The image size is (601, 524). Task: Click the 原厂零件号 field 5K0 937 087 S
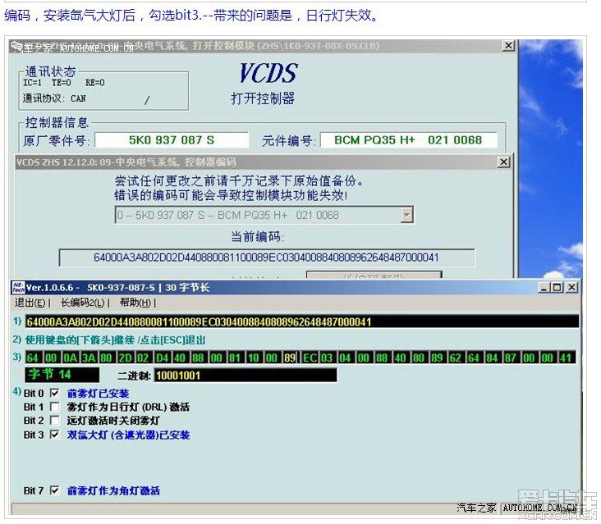coord(172,140)
